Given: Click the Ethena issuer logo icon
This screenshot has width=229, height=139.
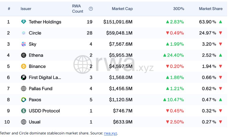Looking at the screenshot, I should [24, 55].
